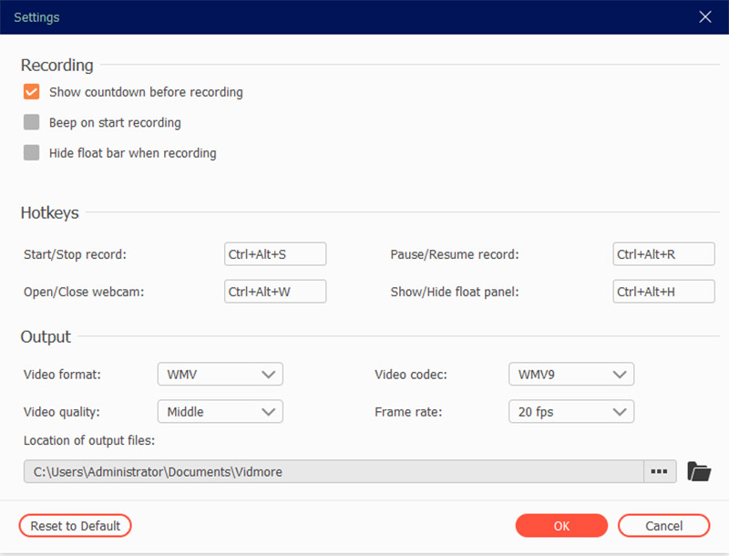Close the Settings dialog window
729x556 pixels.
(x=704, y=17)
